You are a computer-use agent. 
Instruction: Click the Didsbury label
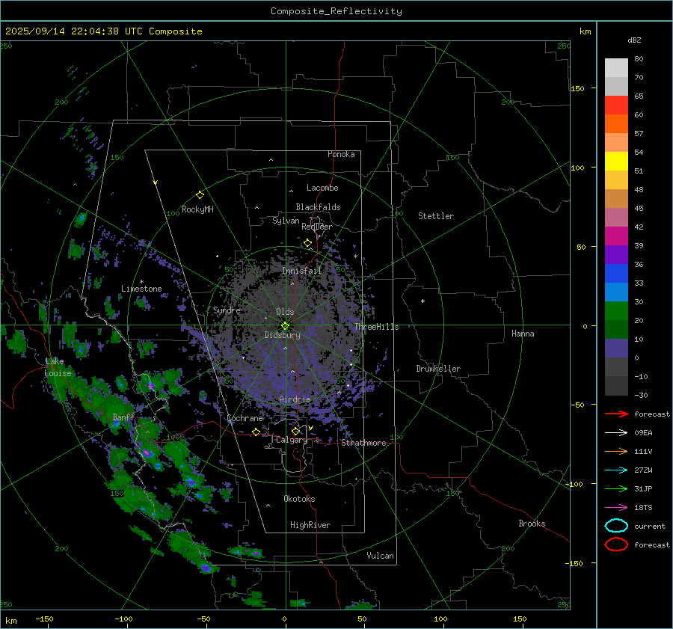(282, 335)
